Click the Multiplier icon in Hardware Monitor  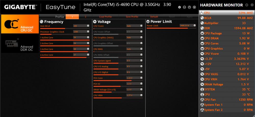point(202,23)
